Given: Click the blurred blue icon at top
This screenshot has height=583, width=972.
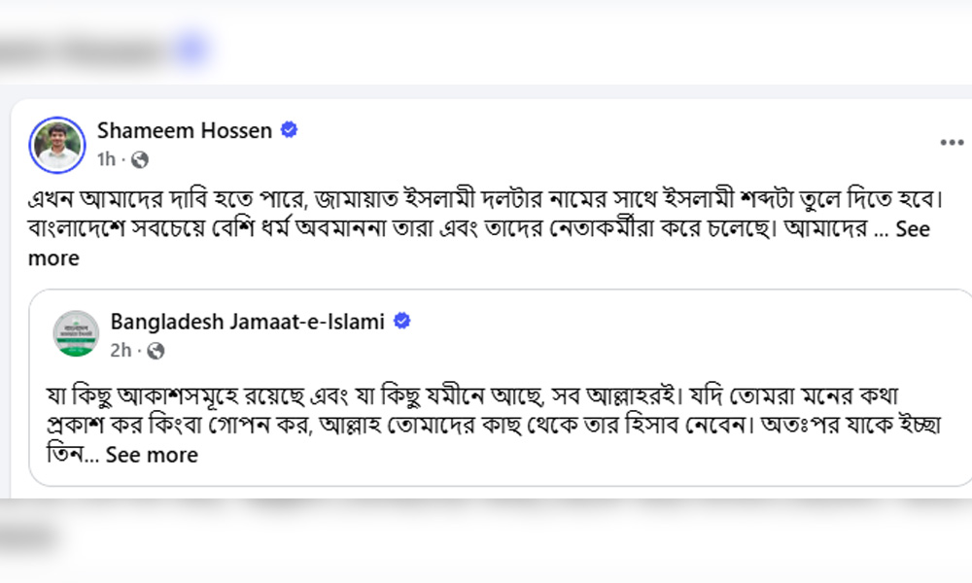Looking at the screenshot, I should tap(191, 50).
